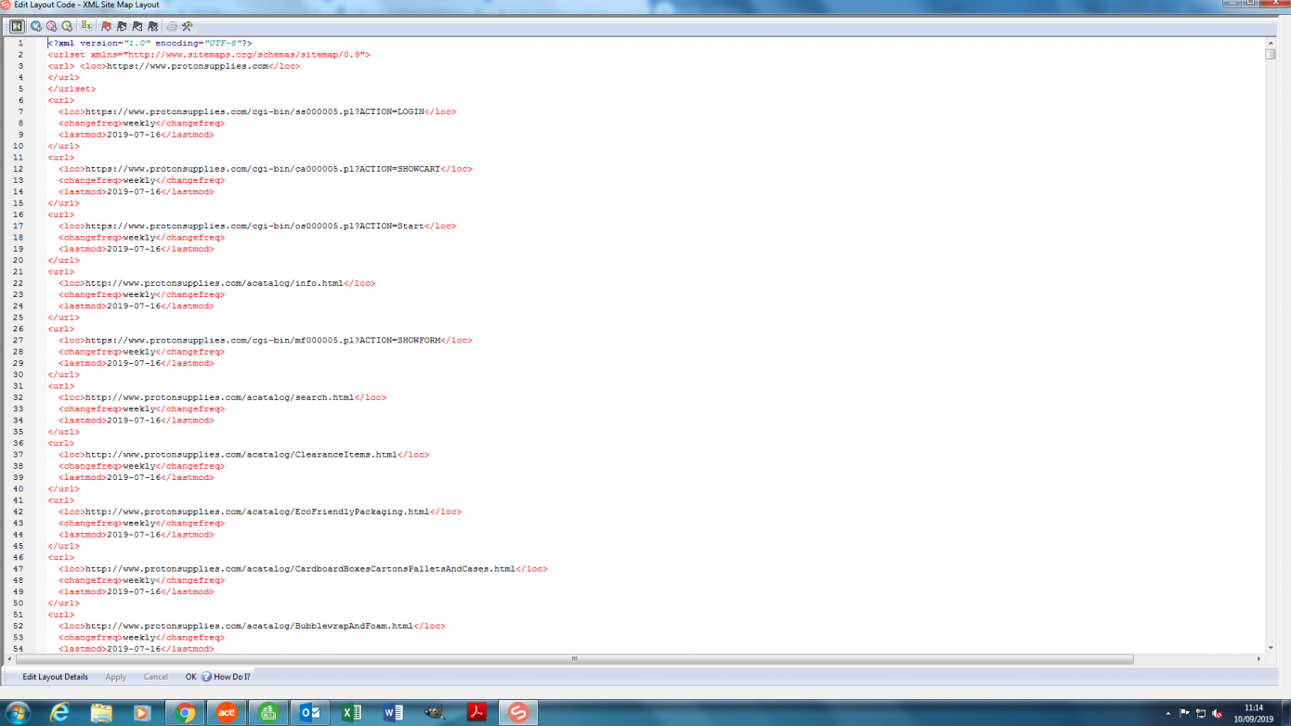Click the pink circular insert icon

point(52,26)
